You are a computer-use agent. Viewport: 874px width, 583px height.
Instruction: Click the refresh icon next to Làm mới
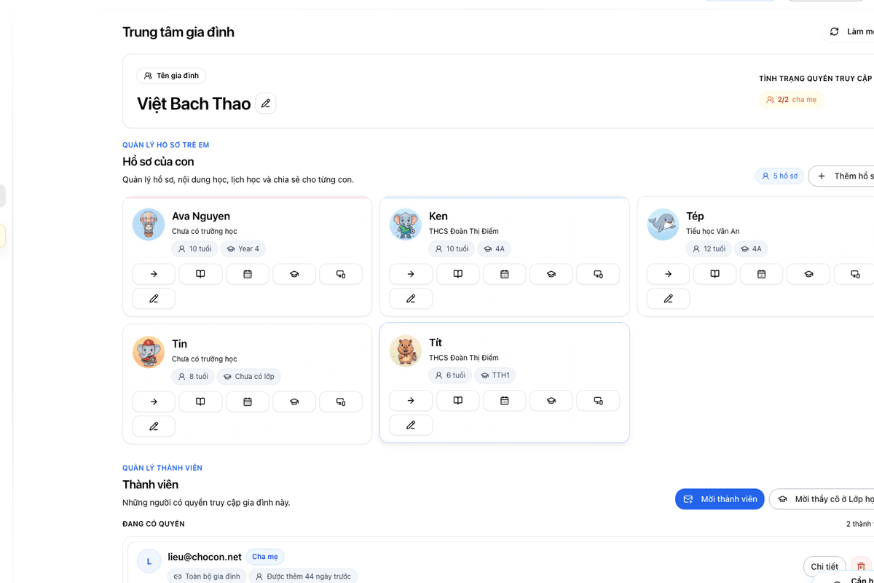835,31
